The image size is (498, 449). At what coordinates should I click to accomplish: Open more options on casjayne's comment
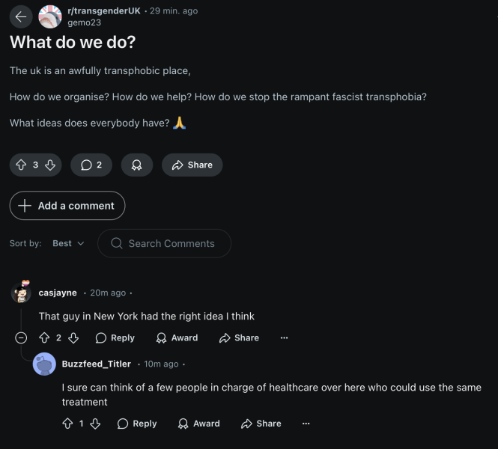[x=284, y=337]
